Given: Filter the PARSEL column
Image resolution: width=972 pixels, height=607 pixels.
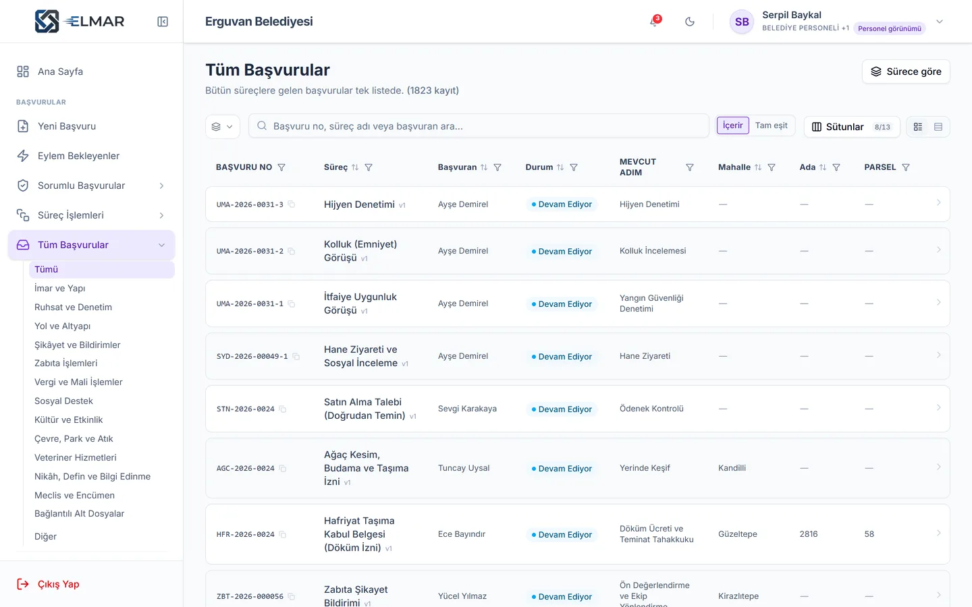Looking at the screenshot, I should [x=906, y=167].
